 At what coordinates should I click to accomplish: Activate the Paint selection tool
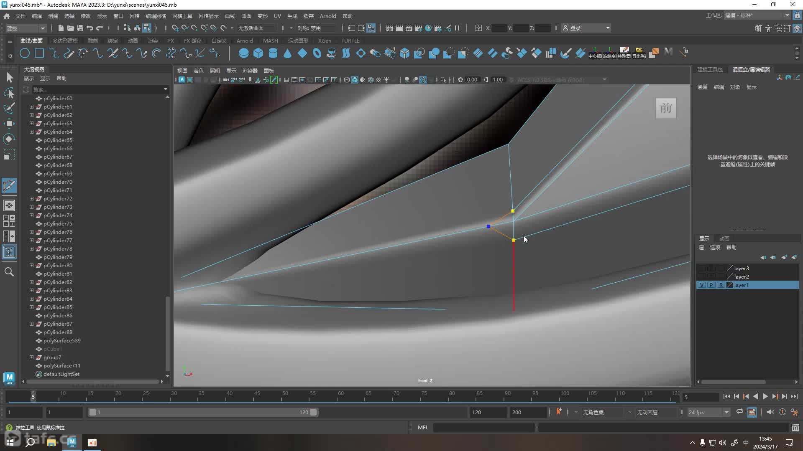tap(9, 108)
